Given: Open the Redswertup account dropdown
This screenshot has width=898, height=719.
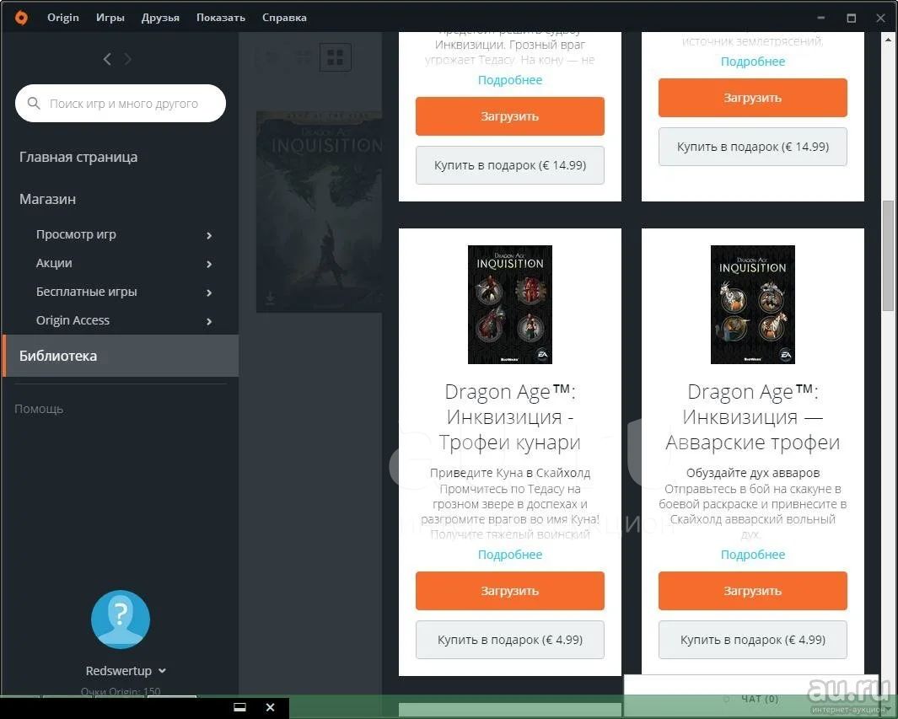Looking at the screenshot, I should click(x=162, y=671).
